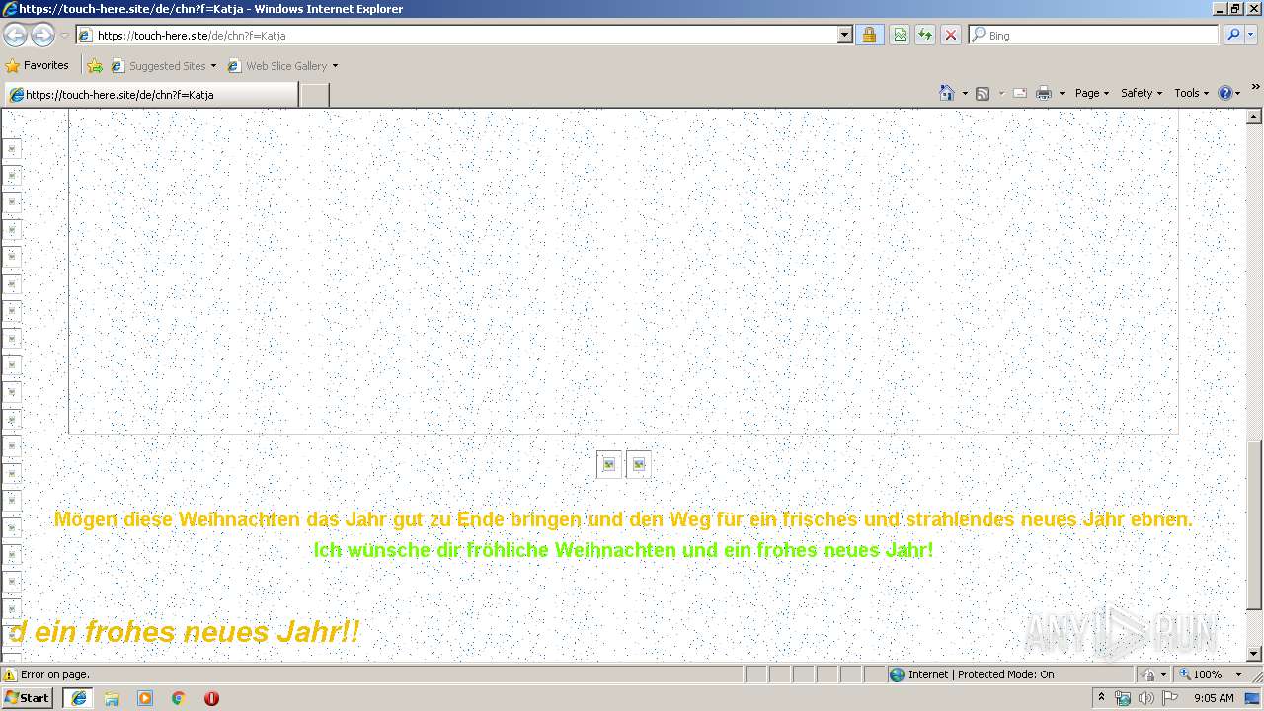Expand the command bar overflow chevron
The image size is (1264, 711).
pyautogui.click(x=1255, y=87)
